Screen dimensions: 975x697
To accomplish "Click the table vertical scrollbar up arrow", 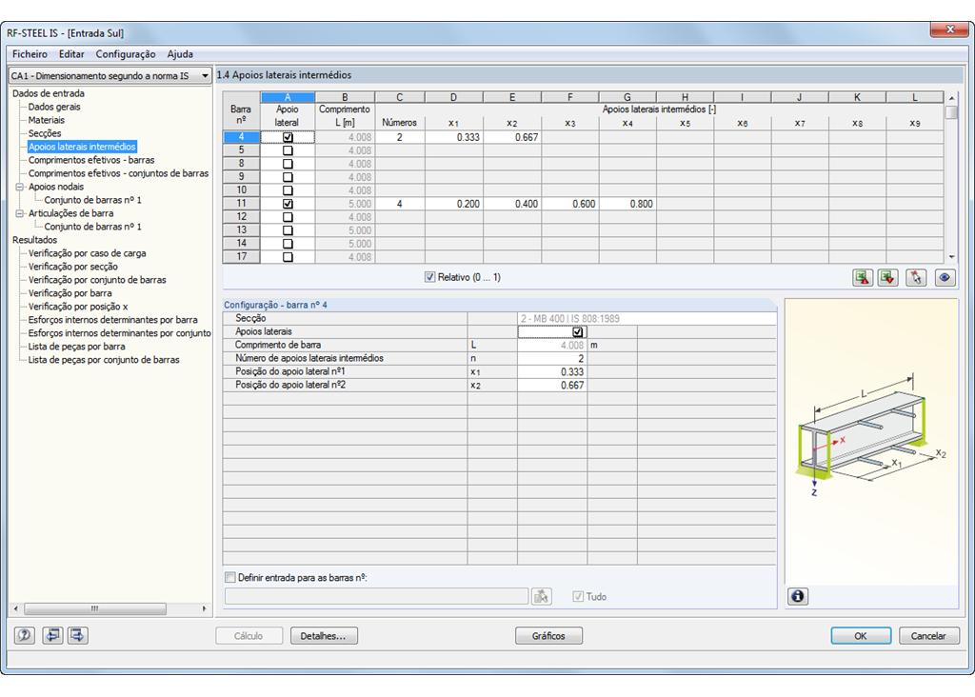I will point(951,98).
